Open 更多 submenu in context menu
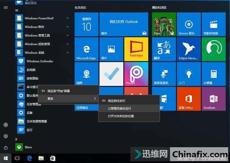The image size is (230, 163). [x=68, y=99]
